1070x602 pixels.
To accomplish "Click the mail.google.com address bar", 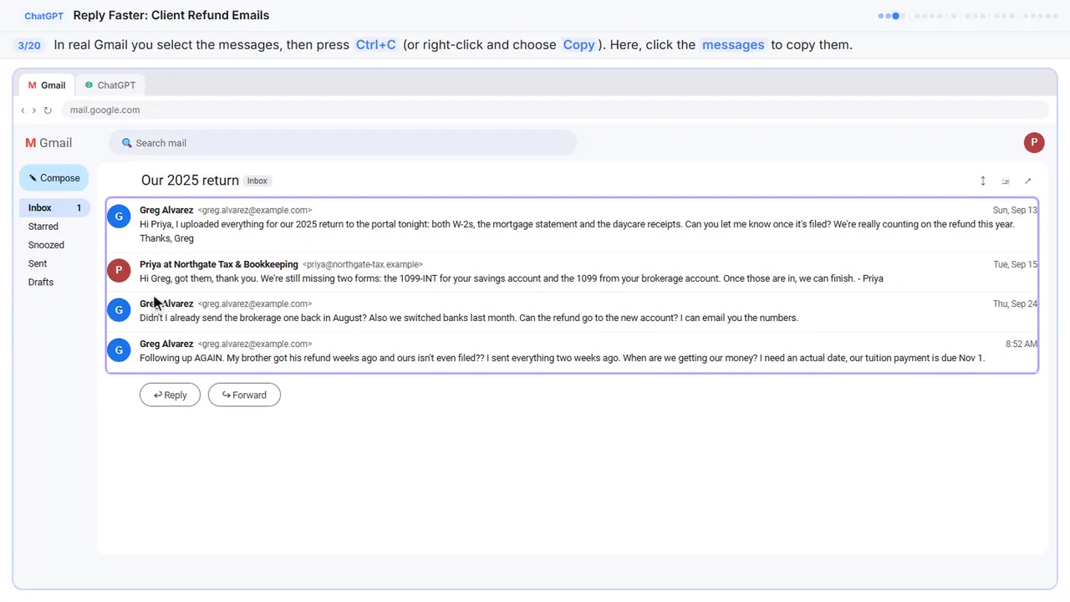I will tap(555, 110).
